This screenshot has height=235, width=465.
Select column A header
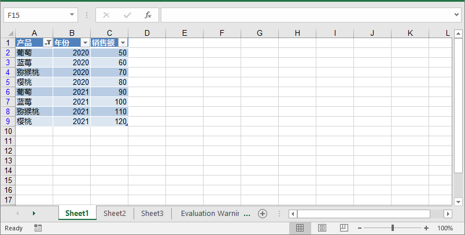[34, 33]
